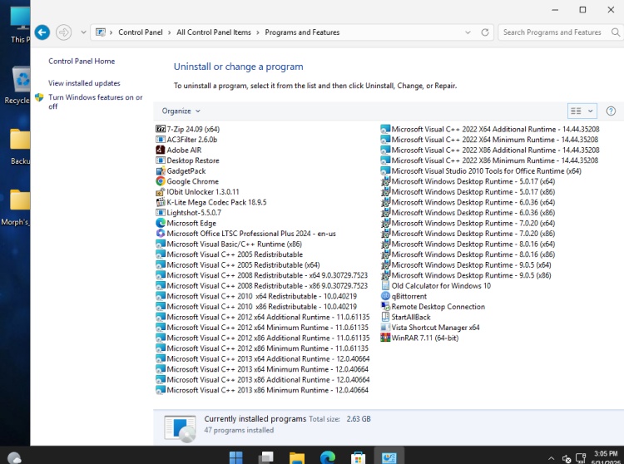Click the Old Calculator for Windows 10 icon

pyautogui.click(x=385, y=285)
